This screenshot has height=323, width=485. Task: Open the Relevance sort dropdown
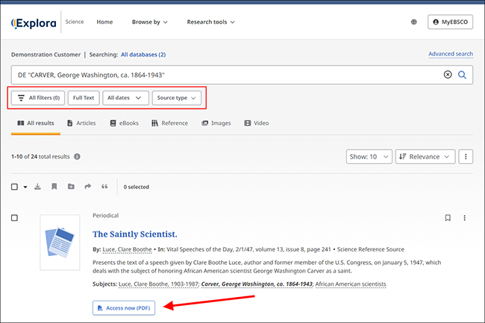[x=425, y=157]
